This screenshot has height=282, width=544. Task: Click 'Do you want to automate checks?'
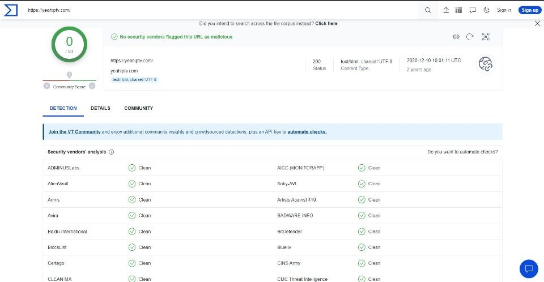pyautogui.click(x=462, y=152)
